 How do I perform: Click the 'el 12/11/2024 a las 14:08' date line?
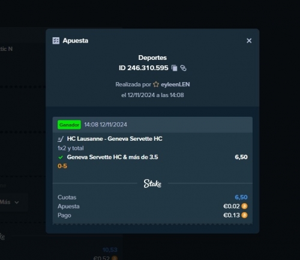point(152,95)
